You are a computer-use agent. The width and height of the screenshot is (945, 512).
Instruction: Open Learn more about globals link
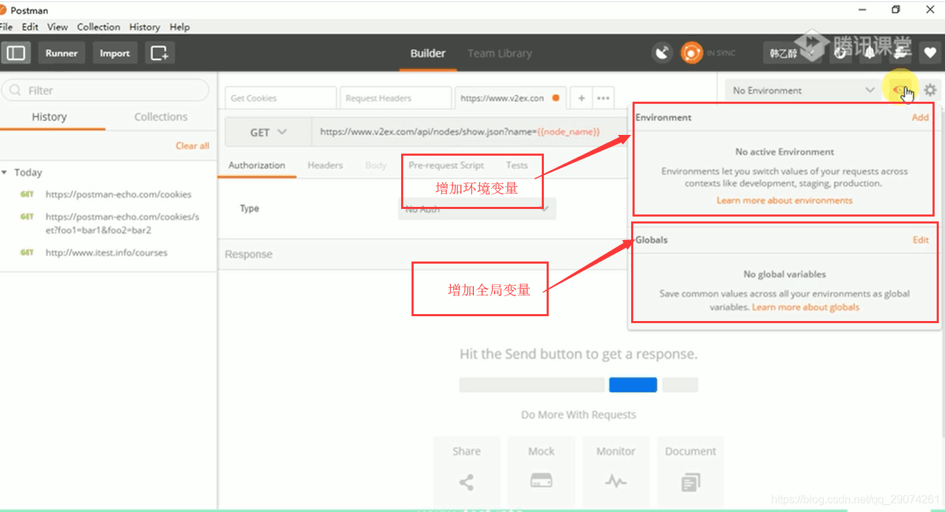806,307
